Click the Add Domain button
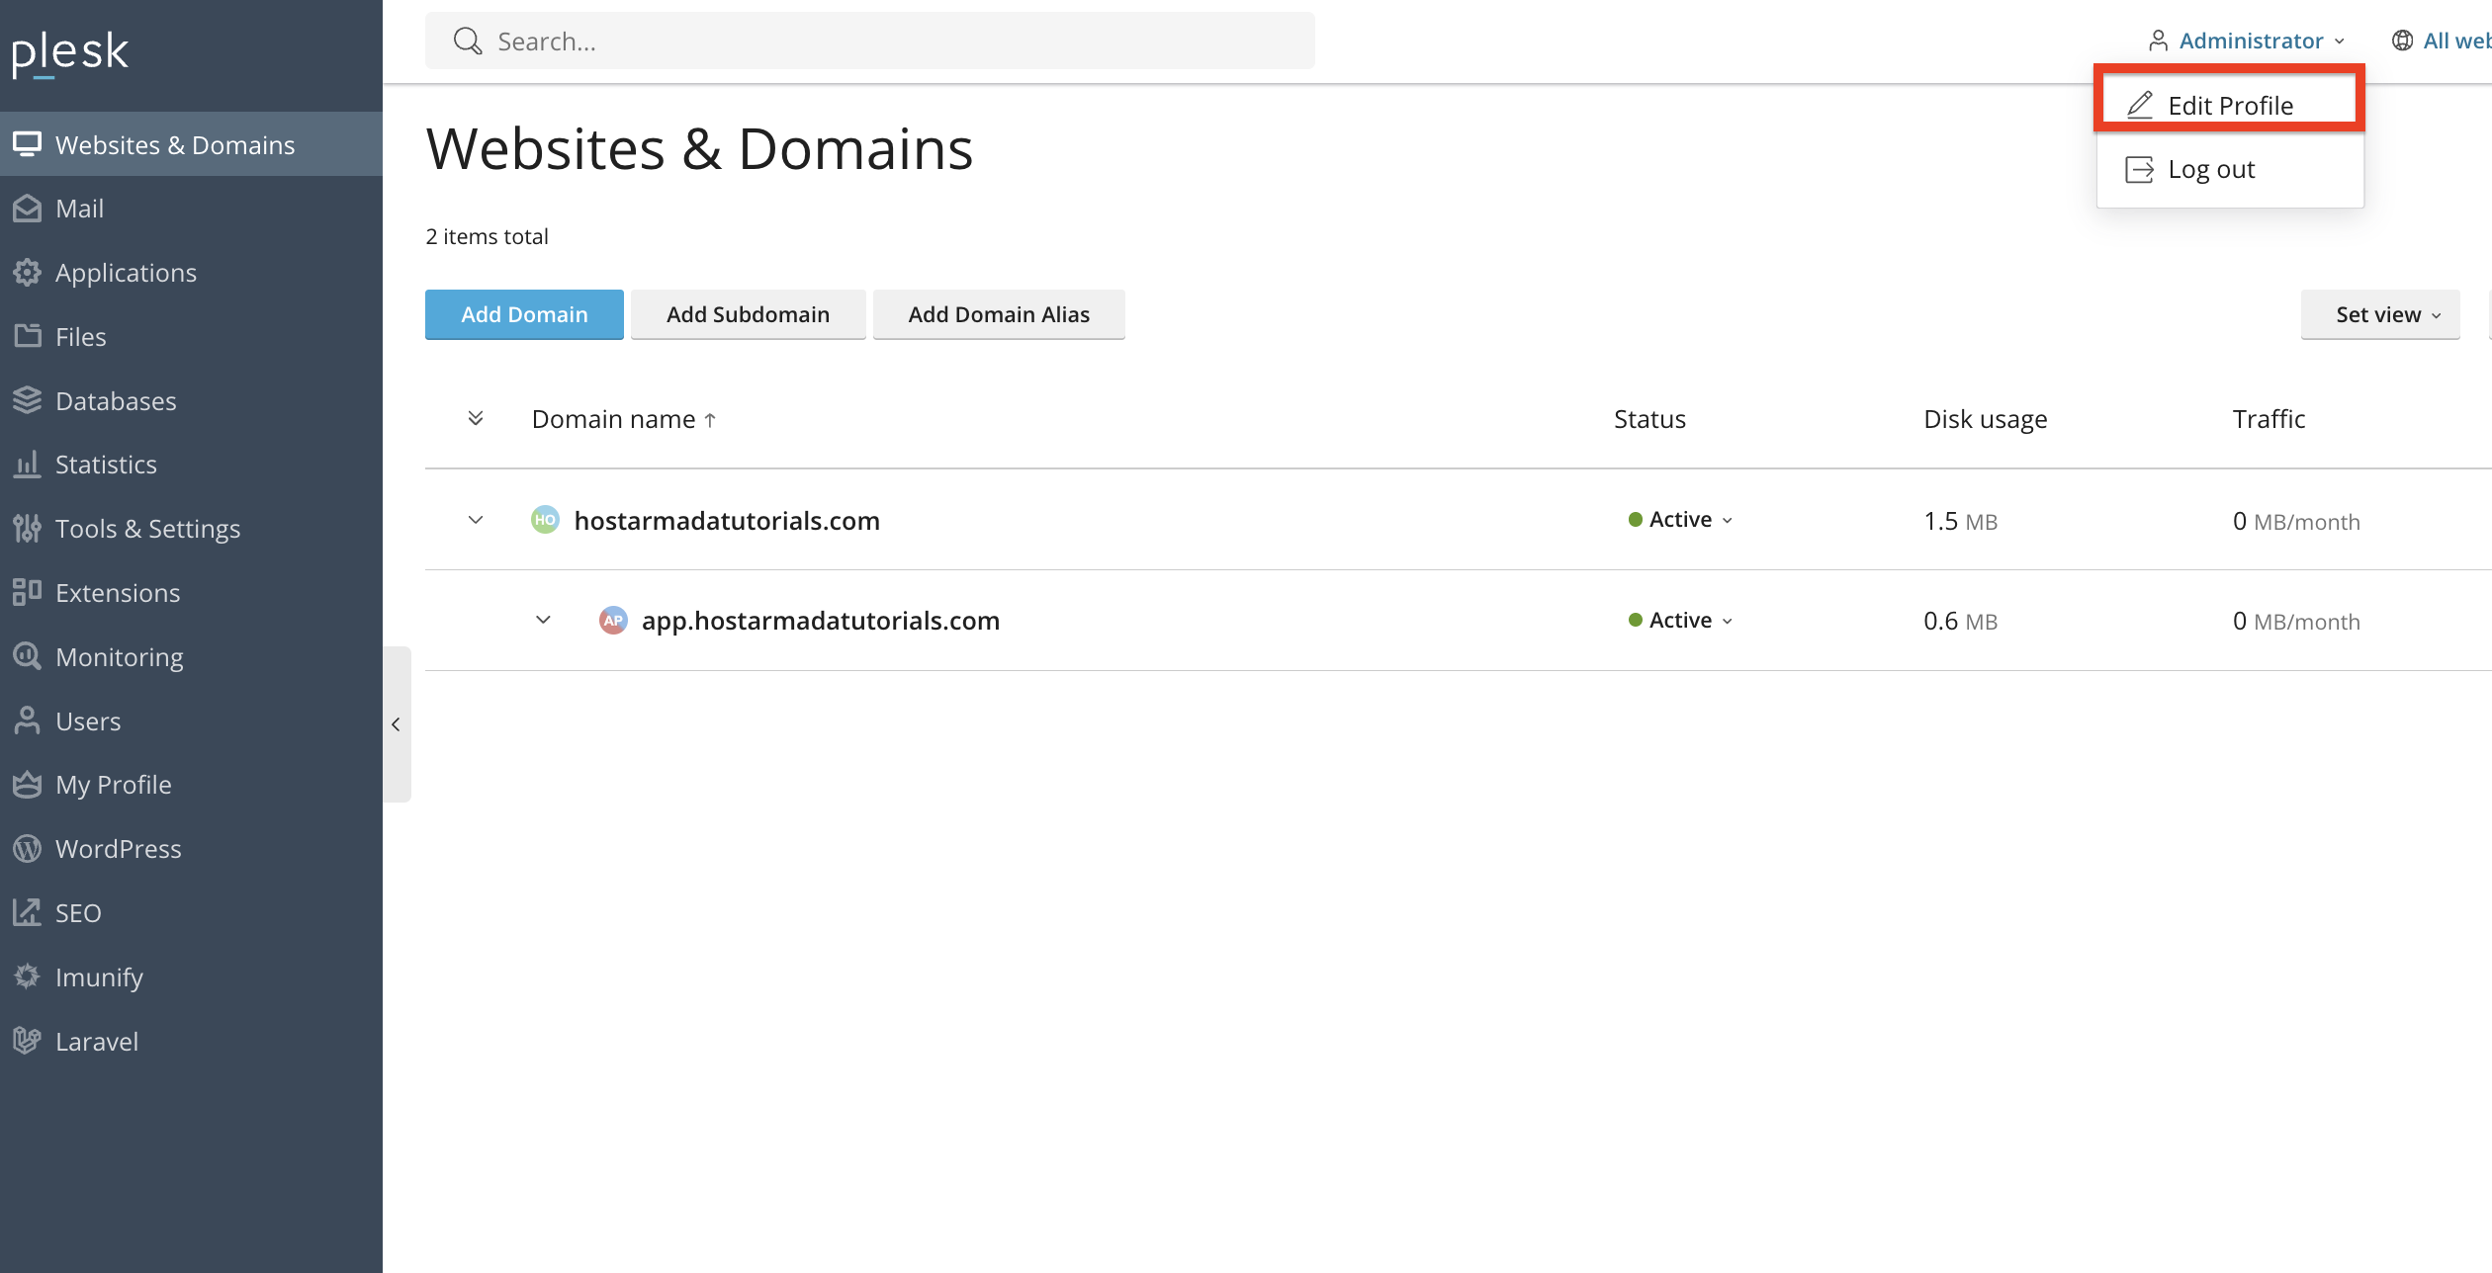 tap(524, 314)
